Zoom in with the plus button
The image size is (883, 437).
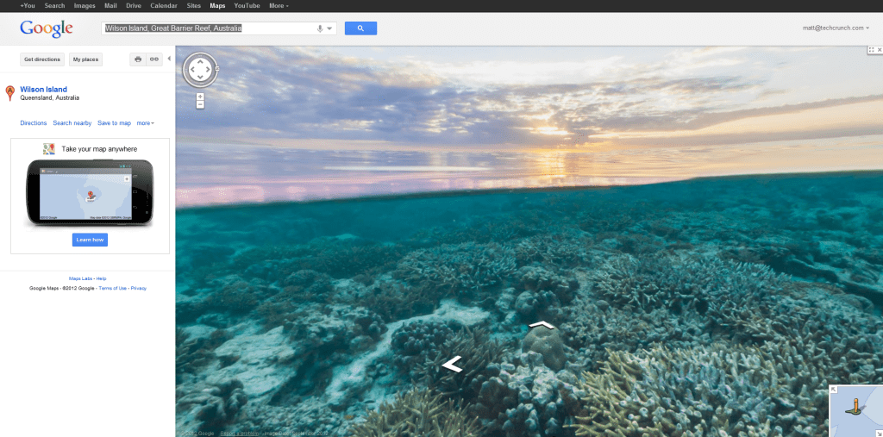(200, 97)
